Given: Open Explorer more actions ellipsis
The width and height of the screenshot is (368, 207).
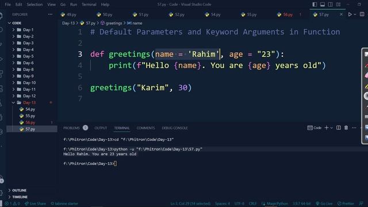Looking at the screenshot, I should point(50,14).
